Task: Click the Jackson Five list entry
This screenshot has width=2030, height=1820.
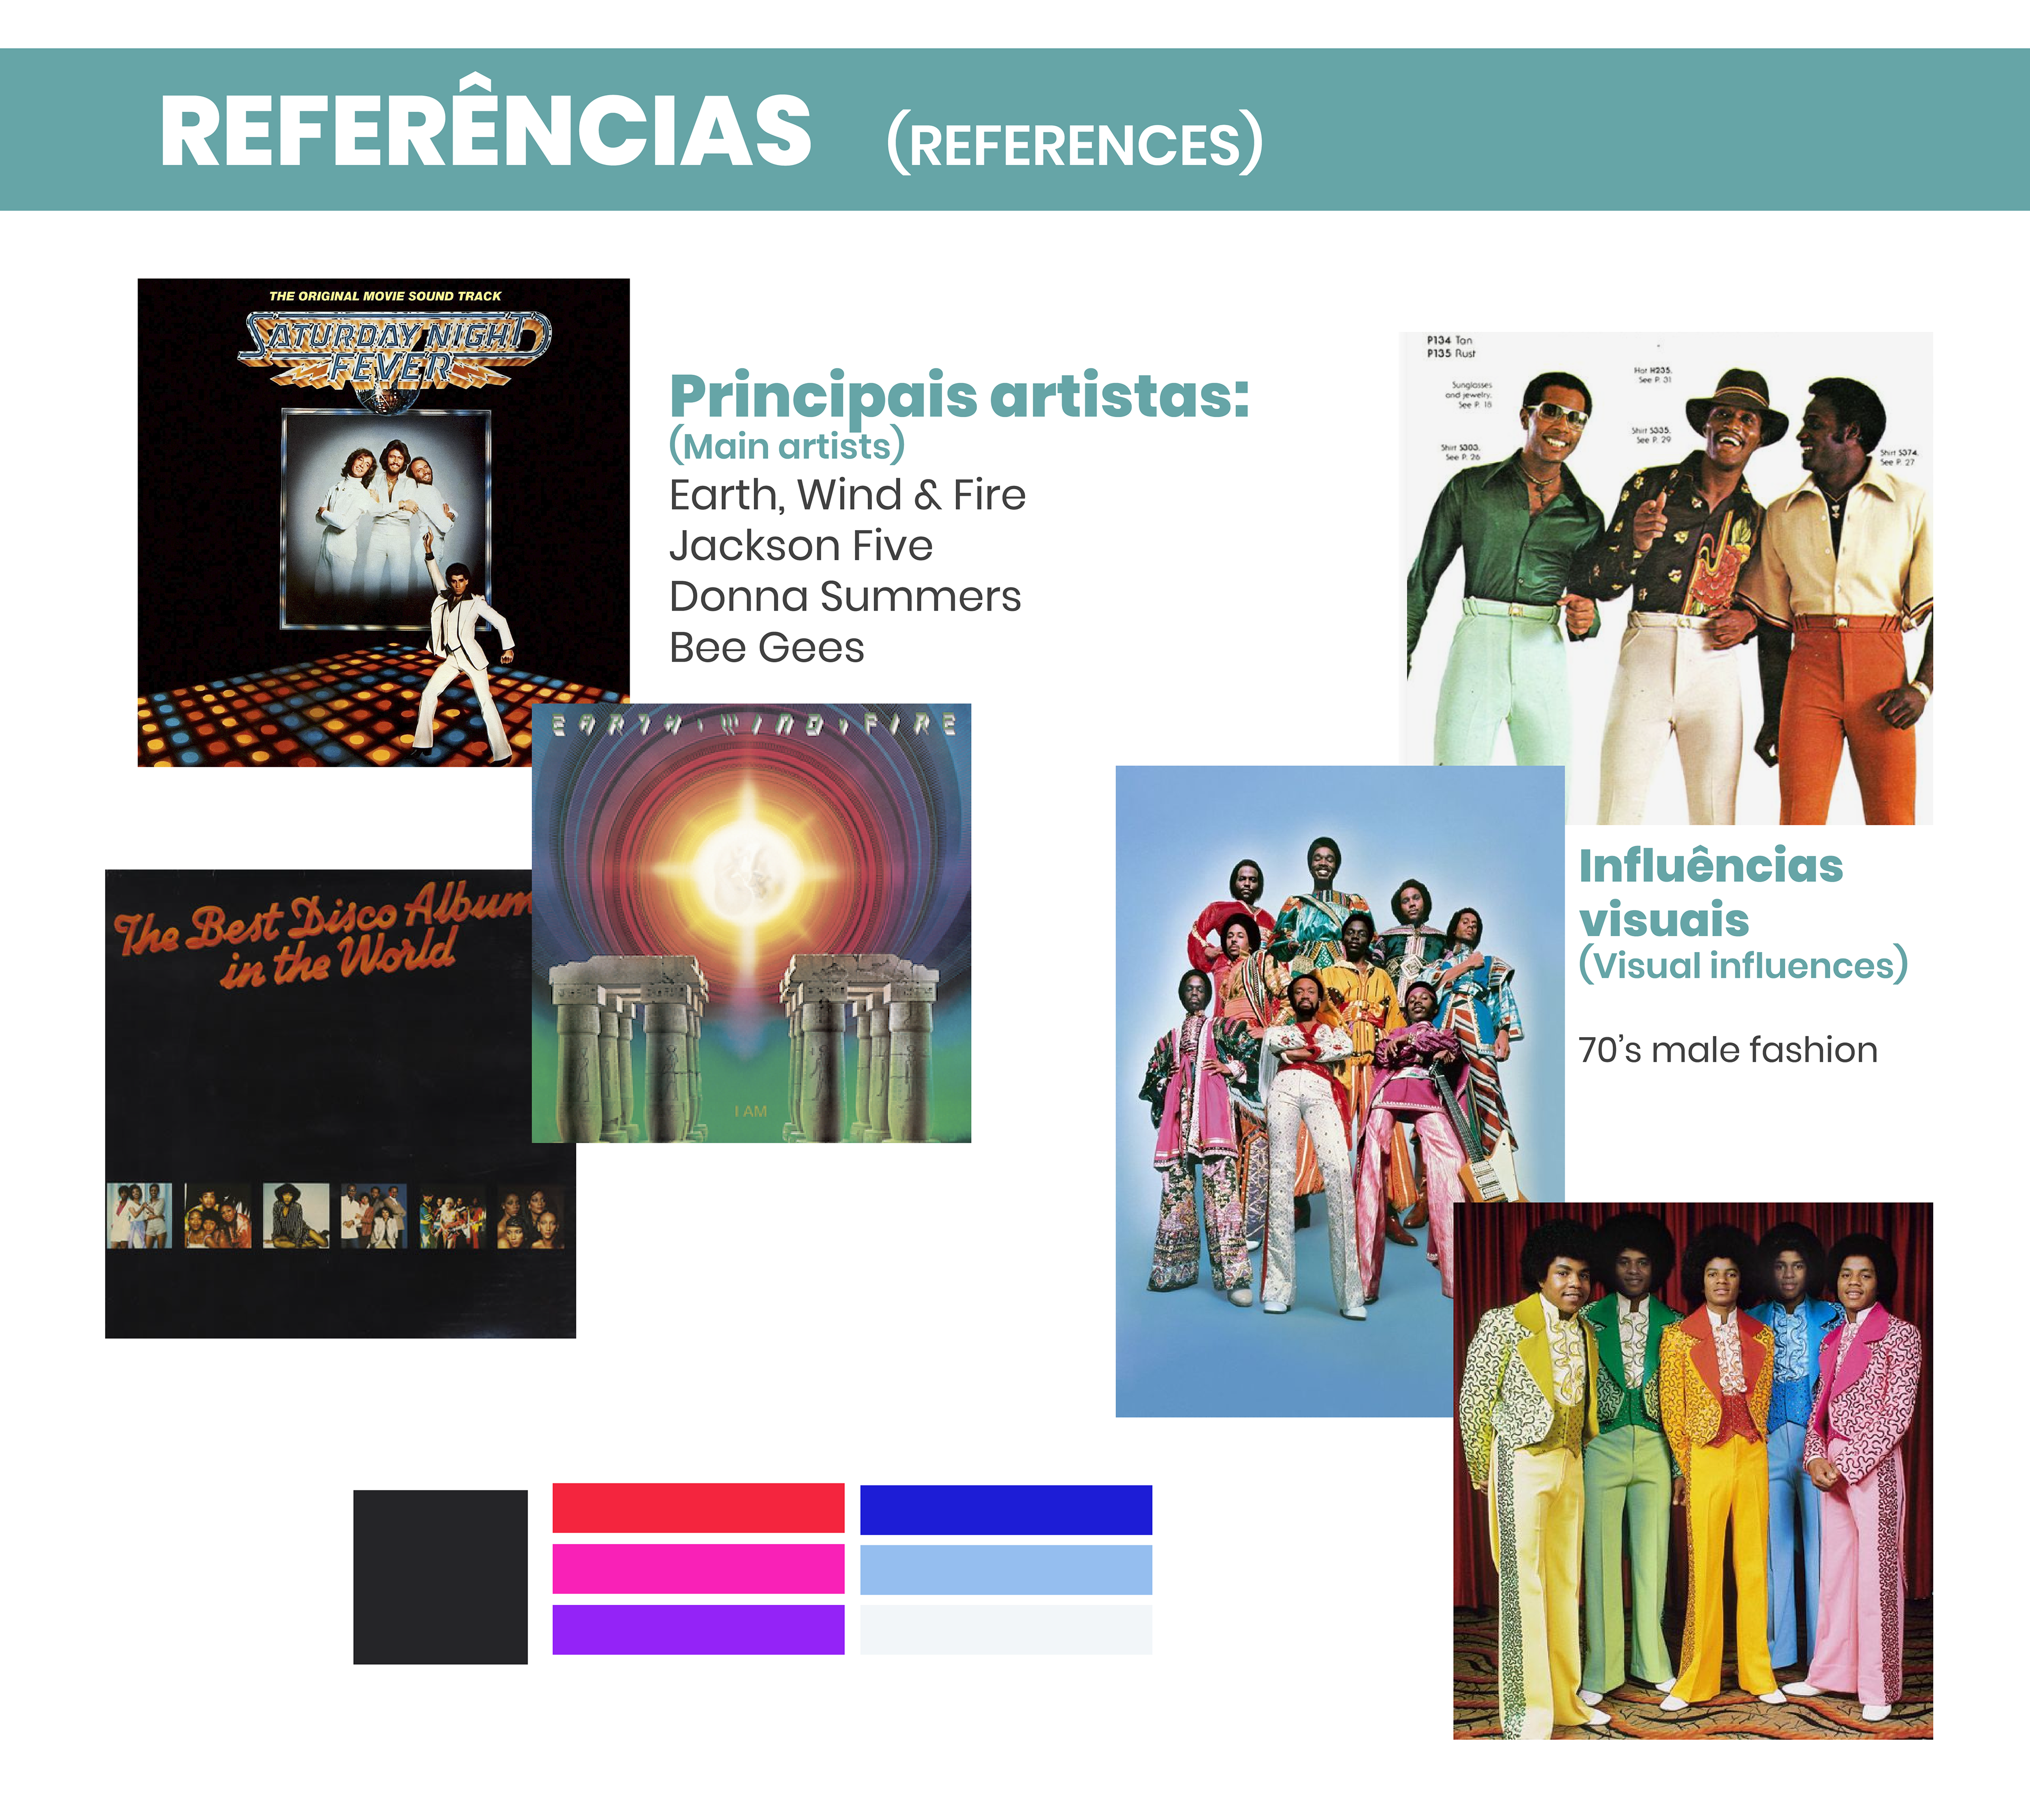Action: (x=801, y=546)
